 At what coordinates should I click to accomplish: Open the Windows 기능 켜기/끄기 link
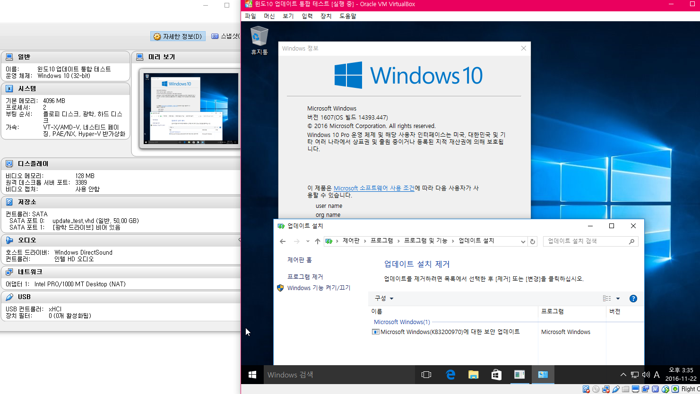[x=319, y=288]
